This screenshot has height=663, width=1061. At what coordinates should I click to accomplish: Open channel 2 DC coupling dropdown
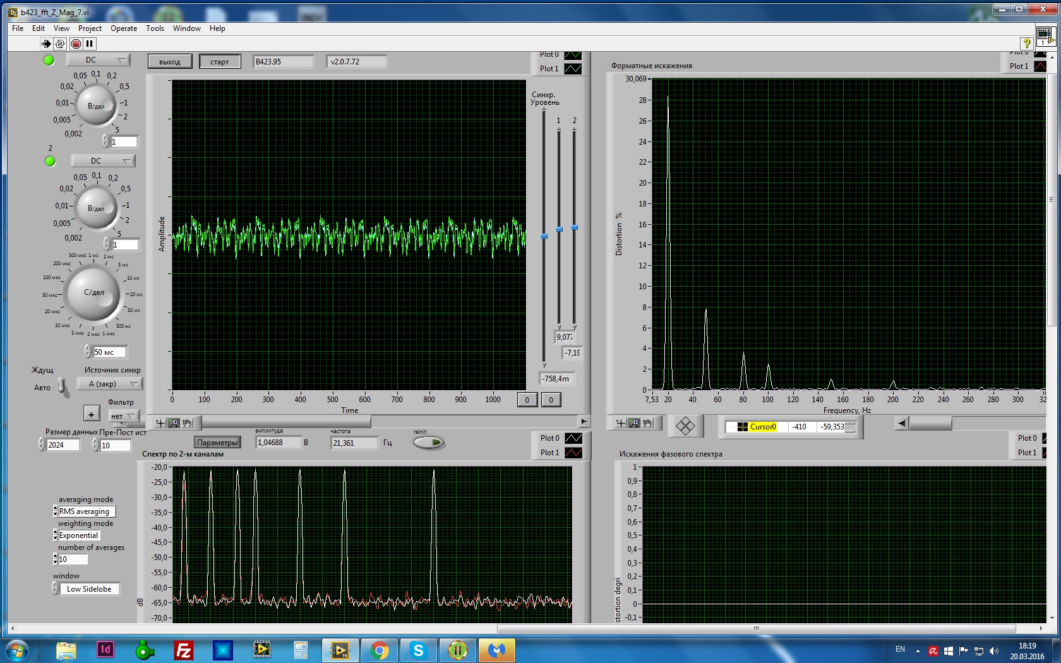[x=103, y=161]
